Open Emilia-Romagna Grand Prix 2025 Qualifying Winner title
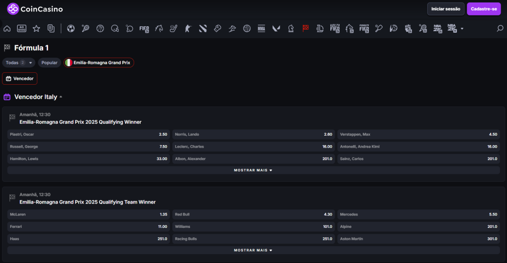Screen dimensions: 507x263 [x=81, y=122]
